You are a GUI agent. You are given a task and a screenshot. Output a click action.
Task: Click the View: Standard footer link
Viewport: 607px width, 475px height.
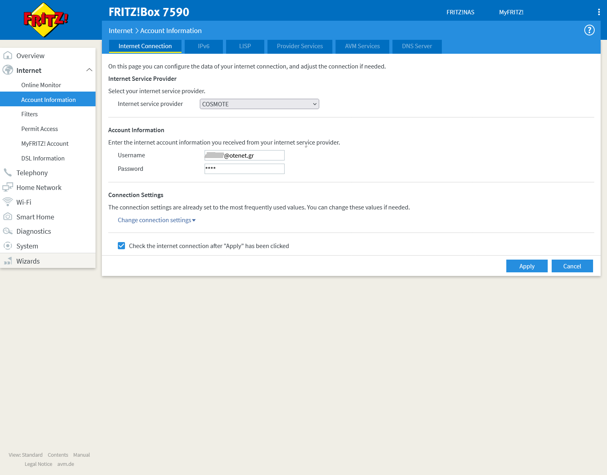25,455
